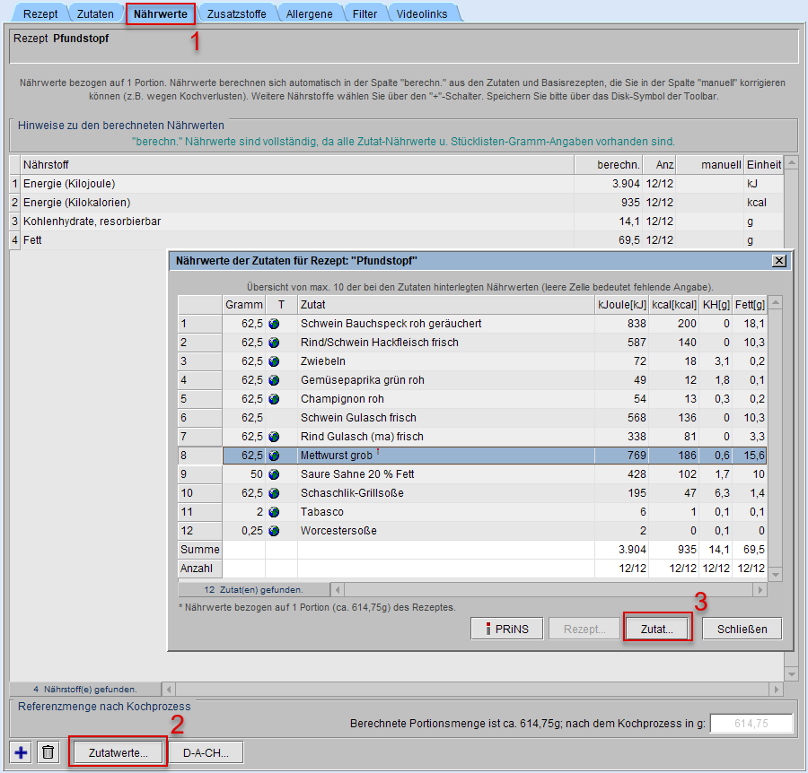Click globe icon in Worcestersoße row
Image resolution: width=808 pixels, height=773 pixels.
[274, 531]
